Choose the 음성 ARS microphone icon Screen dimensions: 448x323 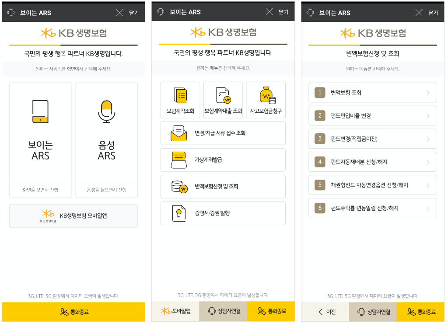click(107, 111)
